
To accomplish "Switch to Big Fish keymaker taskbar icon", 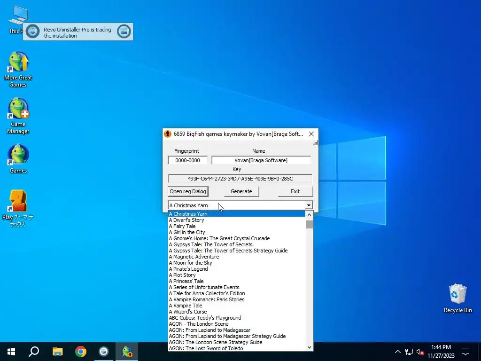I will coord(127,352).
